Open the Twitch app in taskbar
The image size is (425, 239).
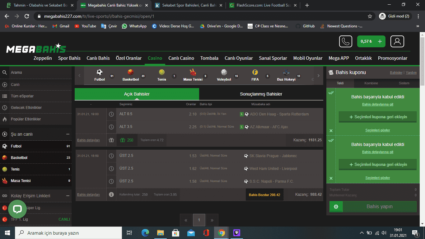pos(236,233)
